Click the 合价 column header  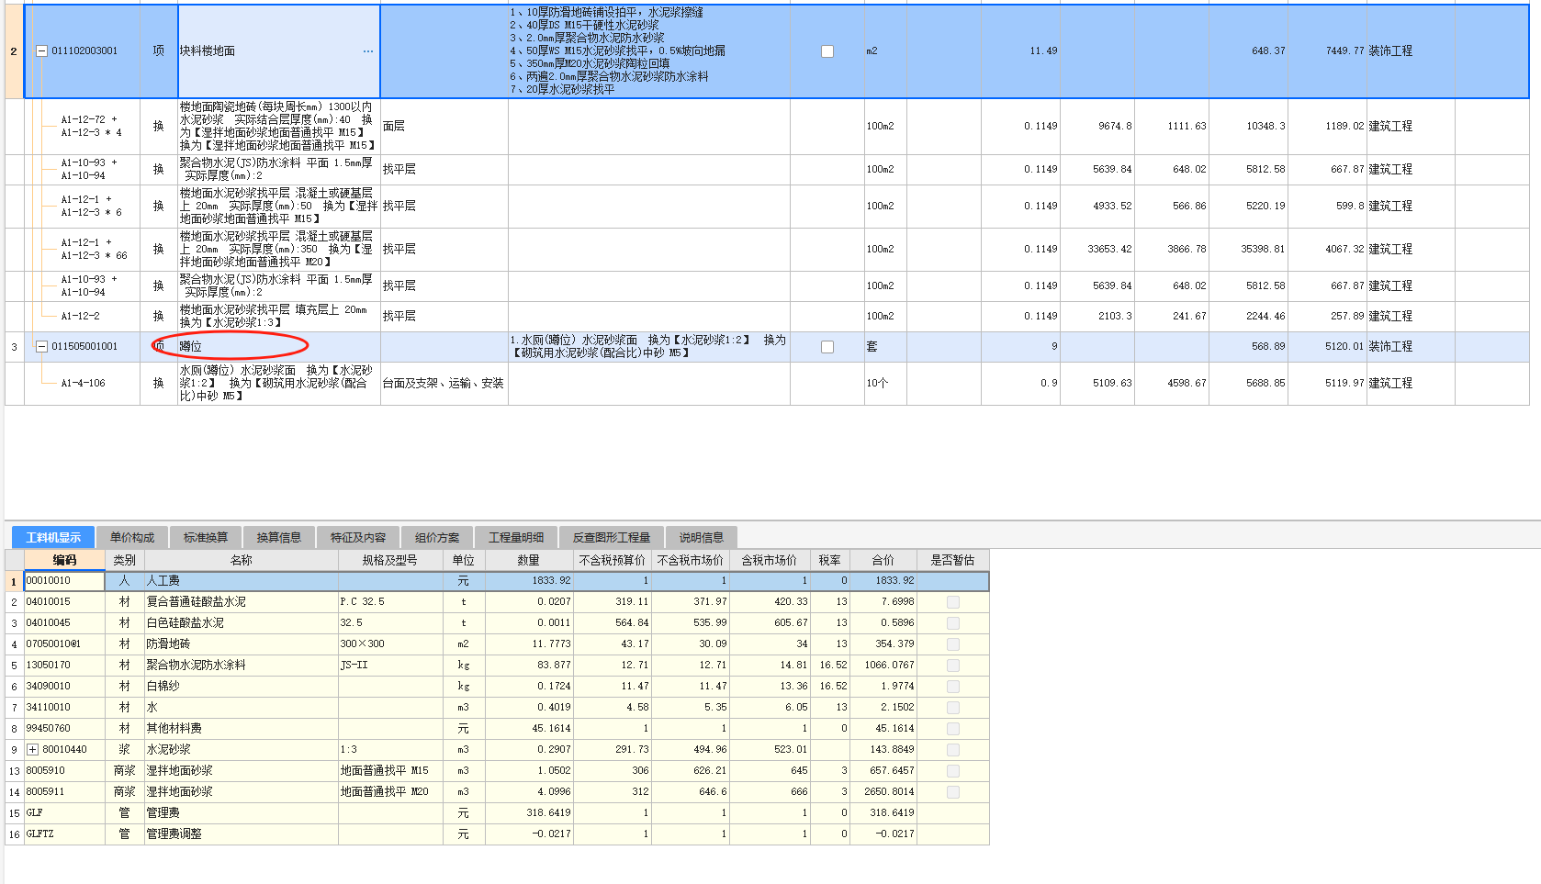tap(883, 560)
